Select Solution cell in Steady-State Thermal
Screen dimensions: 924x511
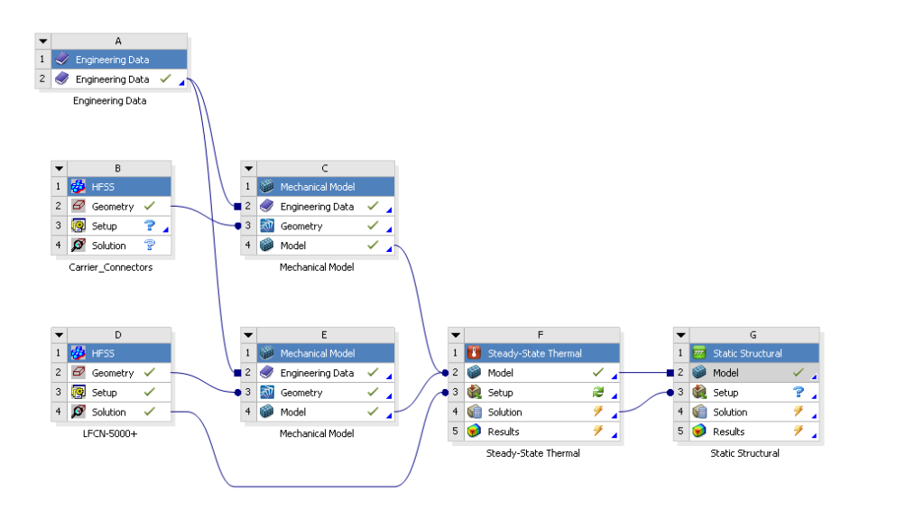coord(504,412)
